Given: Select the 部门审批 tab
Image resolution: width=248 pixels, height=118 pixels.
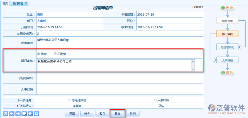Looking at the screenshot, I should click(x=18, y=3).
